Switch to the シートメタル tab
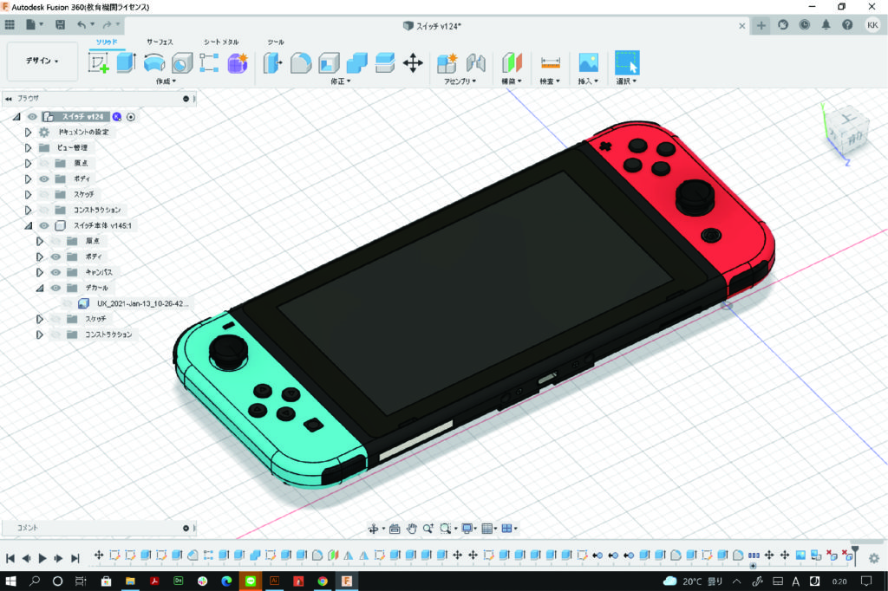The width and height of the screenshot is (888, 591). click(221, 42)
